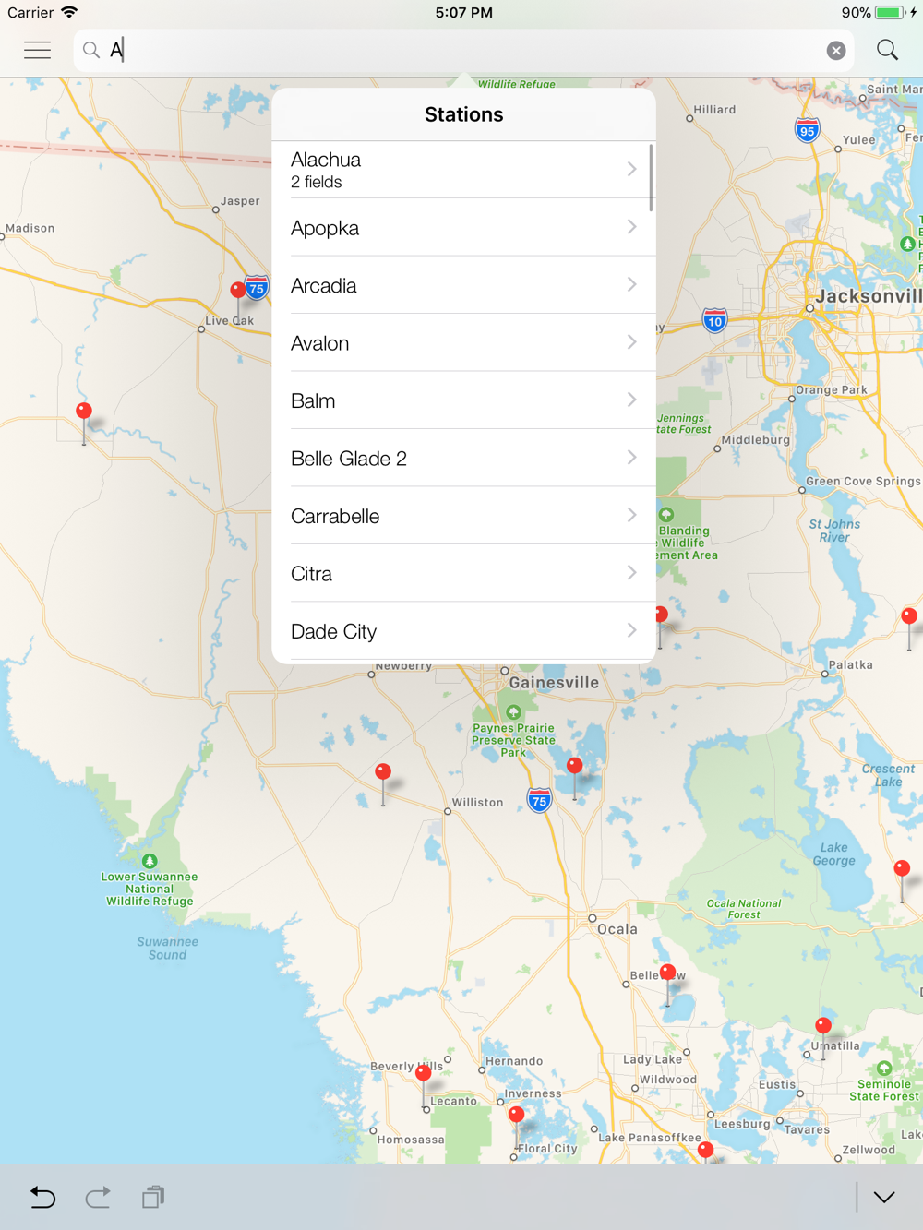
Task: Tap the red pin near Lake Panasoffkee
Action: (706, 1151)
